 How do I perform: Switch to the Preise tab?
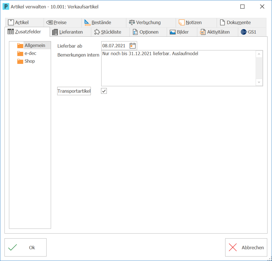[63, 22]
